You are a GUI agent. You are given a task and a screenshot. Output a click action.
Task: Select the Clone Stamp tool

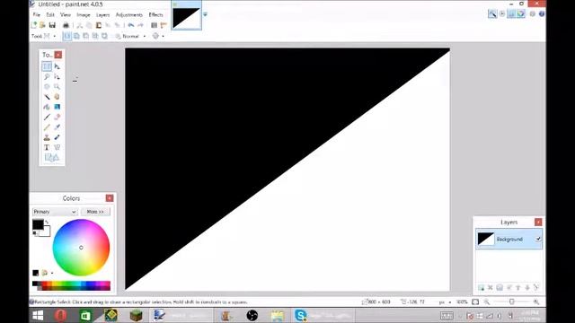click(47, 137)
